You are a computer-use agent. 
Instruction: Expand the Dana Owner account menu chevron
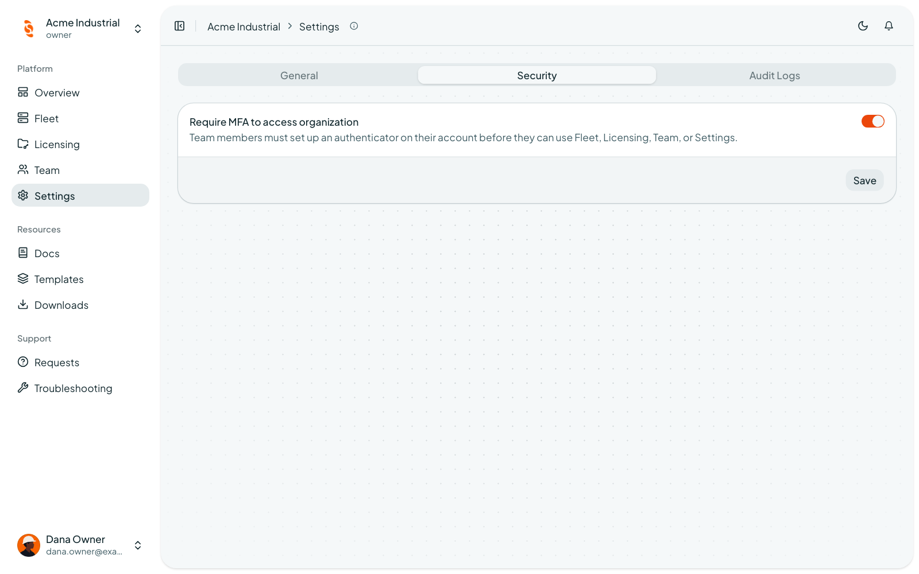(138, 545)
